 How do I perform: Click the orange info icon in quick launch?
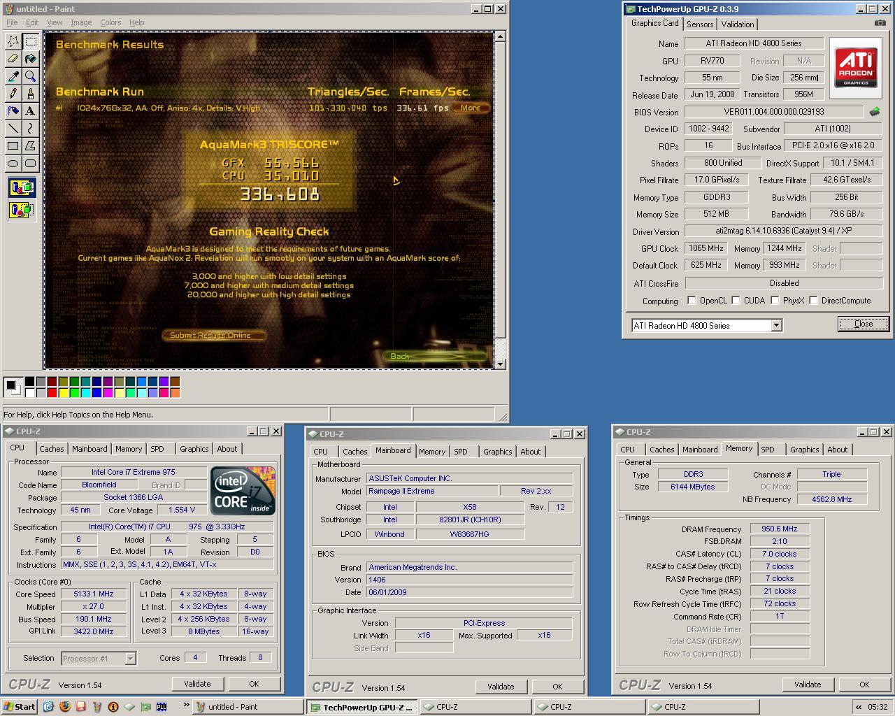pos(113,706)
